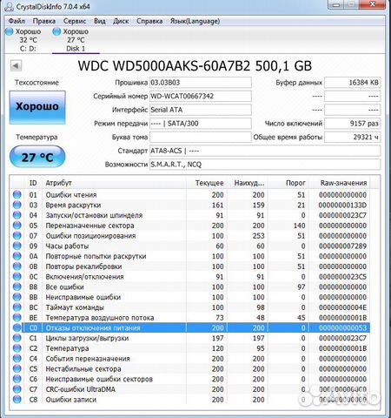391x418 pixels.
Task: Click status icon for Ошибки позиционирования
Action: click(x=17, y=235)
